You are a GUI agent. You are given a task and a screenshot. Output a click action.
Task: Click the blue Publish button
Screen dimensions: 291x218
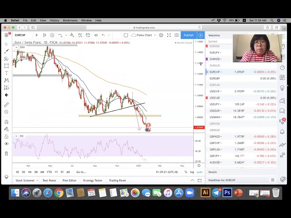coord(188,35)
